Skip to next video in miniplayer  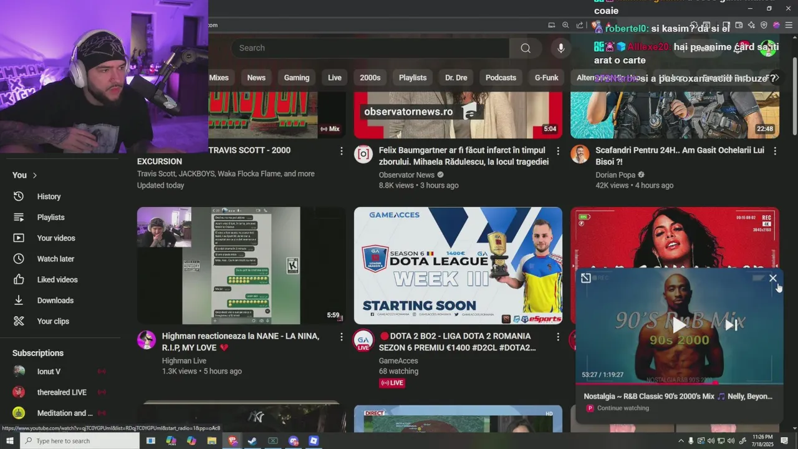click(x=731, y=324)
